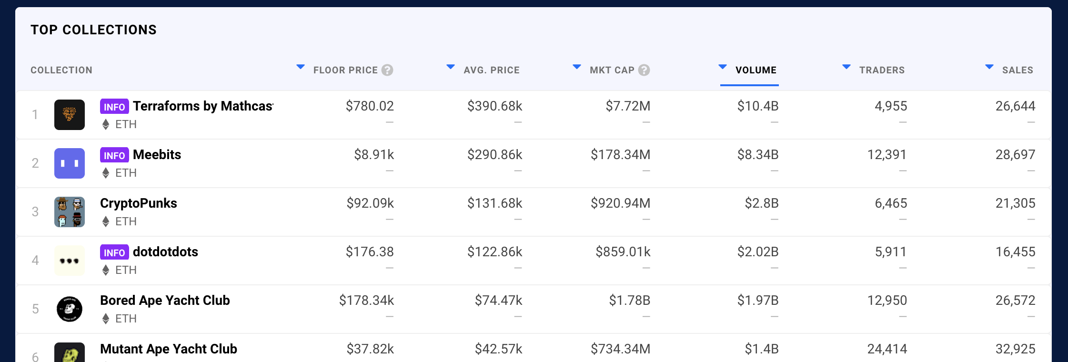The width and height of the screenshot is (1068, 362).
Task: Select the VOLUME column header
Action: pyautogui.click(x=756, y=70)
